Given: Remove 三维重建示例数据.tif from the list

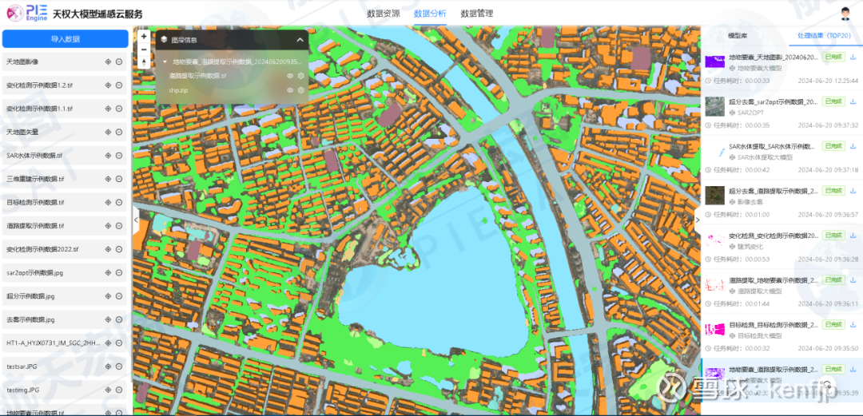Looking at the screenshot, I should (x=118, y=179).
